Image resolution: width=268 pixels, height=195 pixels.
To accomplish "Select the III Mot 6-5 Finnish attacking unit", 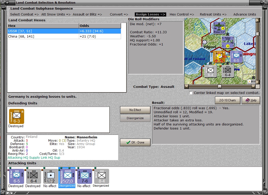I will pyautogui.click(x=16, y=176).
